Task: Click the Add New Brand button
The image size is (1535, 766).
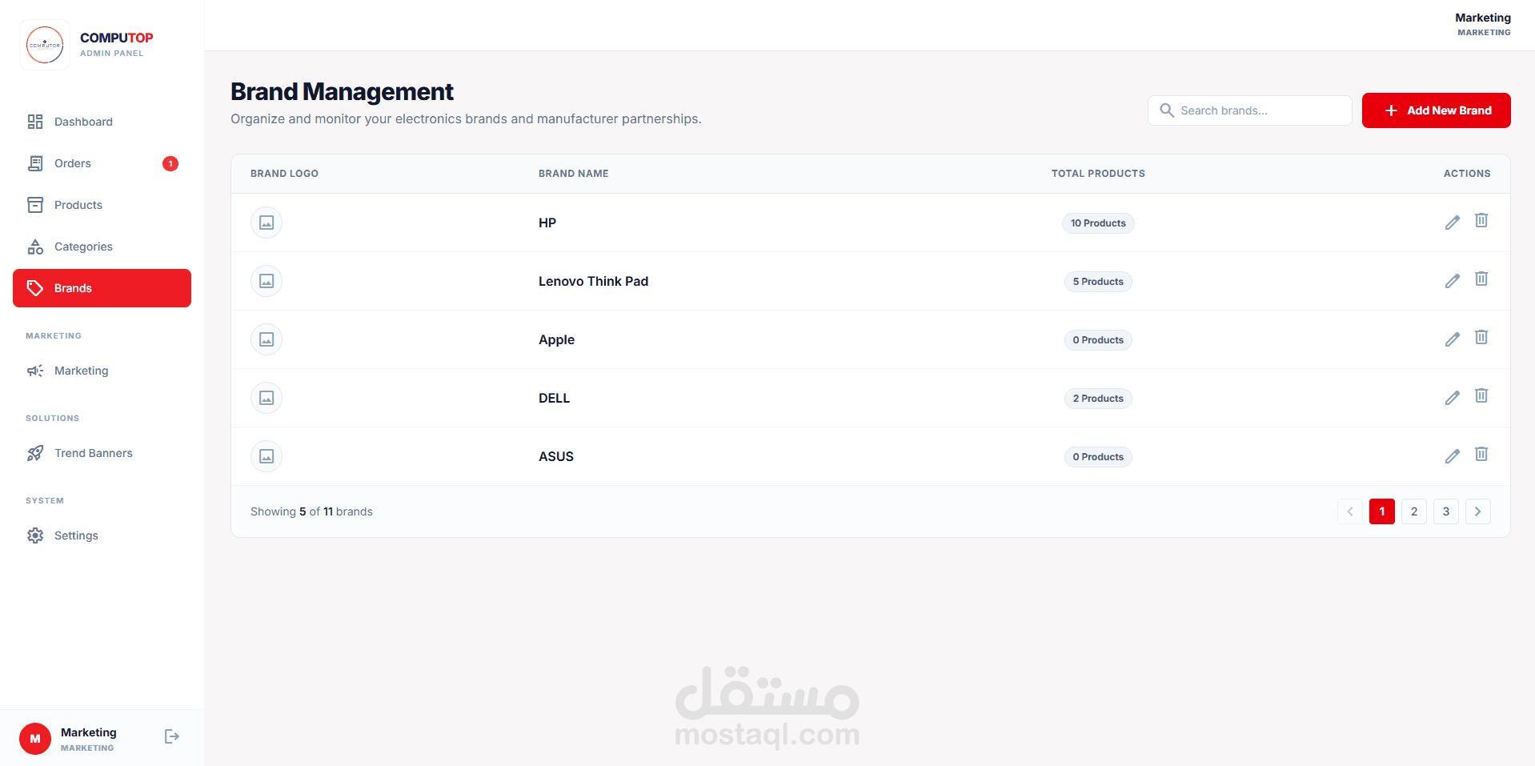Action: [1436, 110]
